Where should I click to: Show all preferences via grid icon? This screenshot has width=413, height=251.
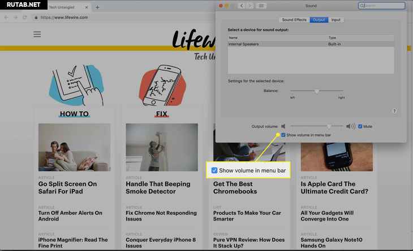tap(261, 6)
